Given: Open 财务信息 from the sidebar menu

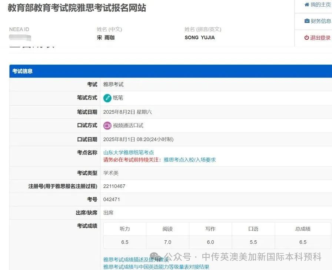Looking at the screenshot, I should pos(319,21).
